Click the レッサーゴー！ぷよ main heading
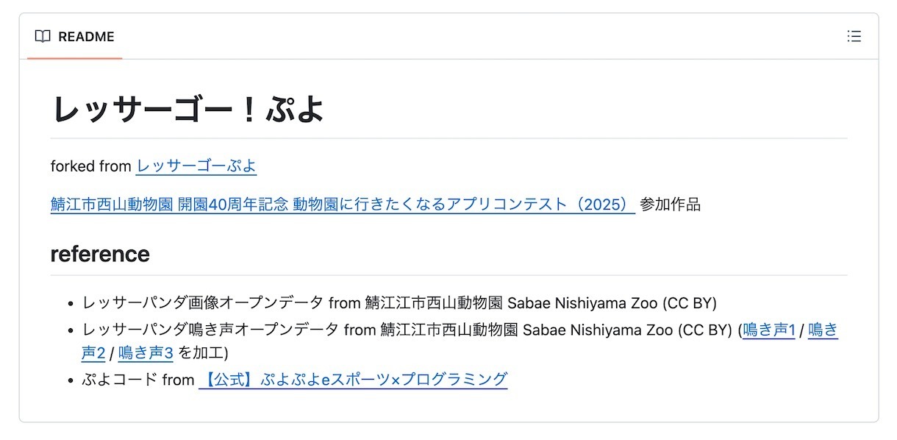This screenshot has width=897, height=440. (x=187, y=110)
